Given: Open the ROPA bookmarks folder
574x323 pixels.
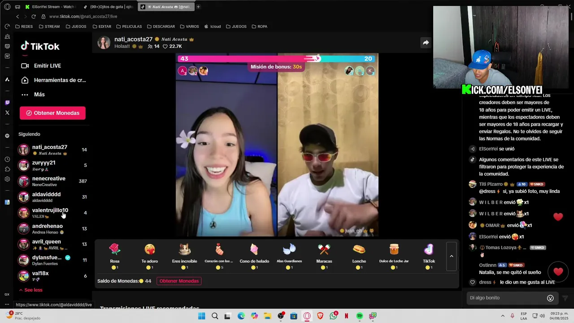Looking at the screenshot, I should (260, 26).
